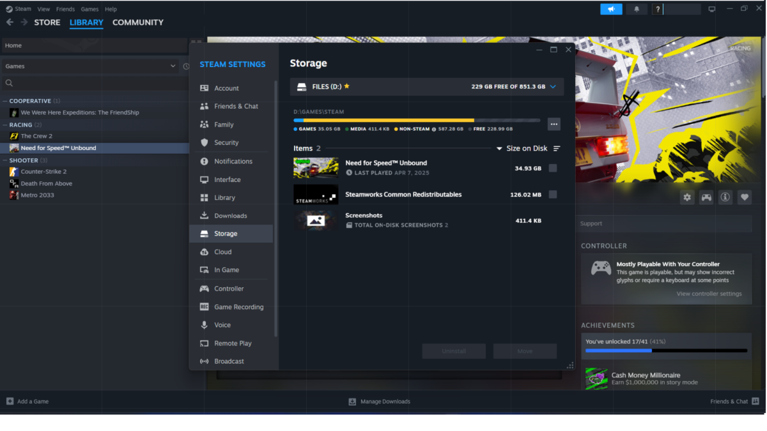Image resolution: width=767 pixels, height=431 pixels.
Task: Open the Downloads settings tab
Action: pos(230,216)
